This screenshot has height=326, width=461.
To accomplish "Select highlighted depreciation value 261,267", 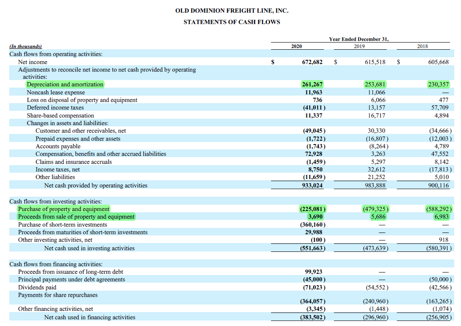I will [x=312, y=85].
